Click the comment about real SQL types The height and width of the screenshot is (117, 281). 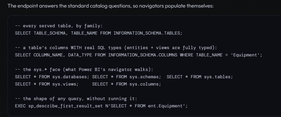116,48
